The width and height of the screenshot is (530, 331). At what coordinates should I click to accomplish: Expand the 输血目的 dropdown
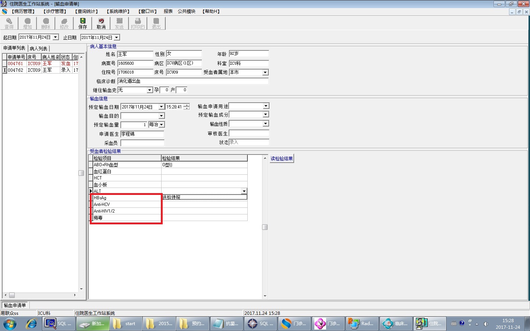(161, 116)
